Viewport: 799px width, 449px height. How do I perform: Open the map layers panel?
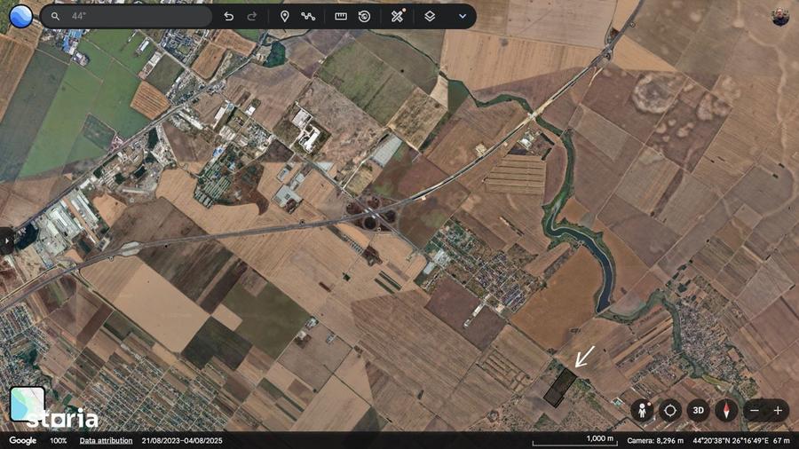(430, 16)
